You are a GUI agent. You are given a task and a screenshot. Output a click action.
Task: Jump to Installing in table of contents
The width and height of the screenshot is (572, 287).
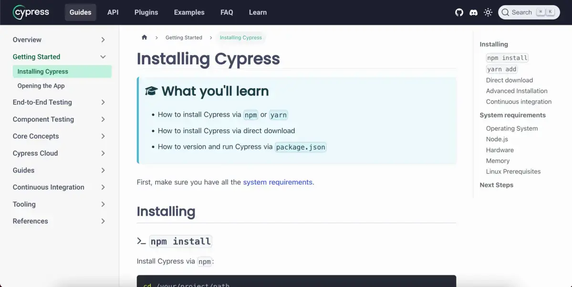pyautogui.click(x=494, y=44)
